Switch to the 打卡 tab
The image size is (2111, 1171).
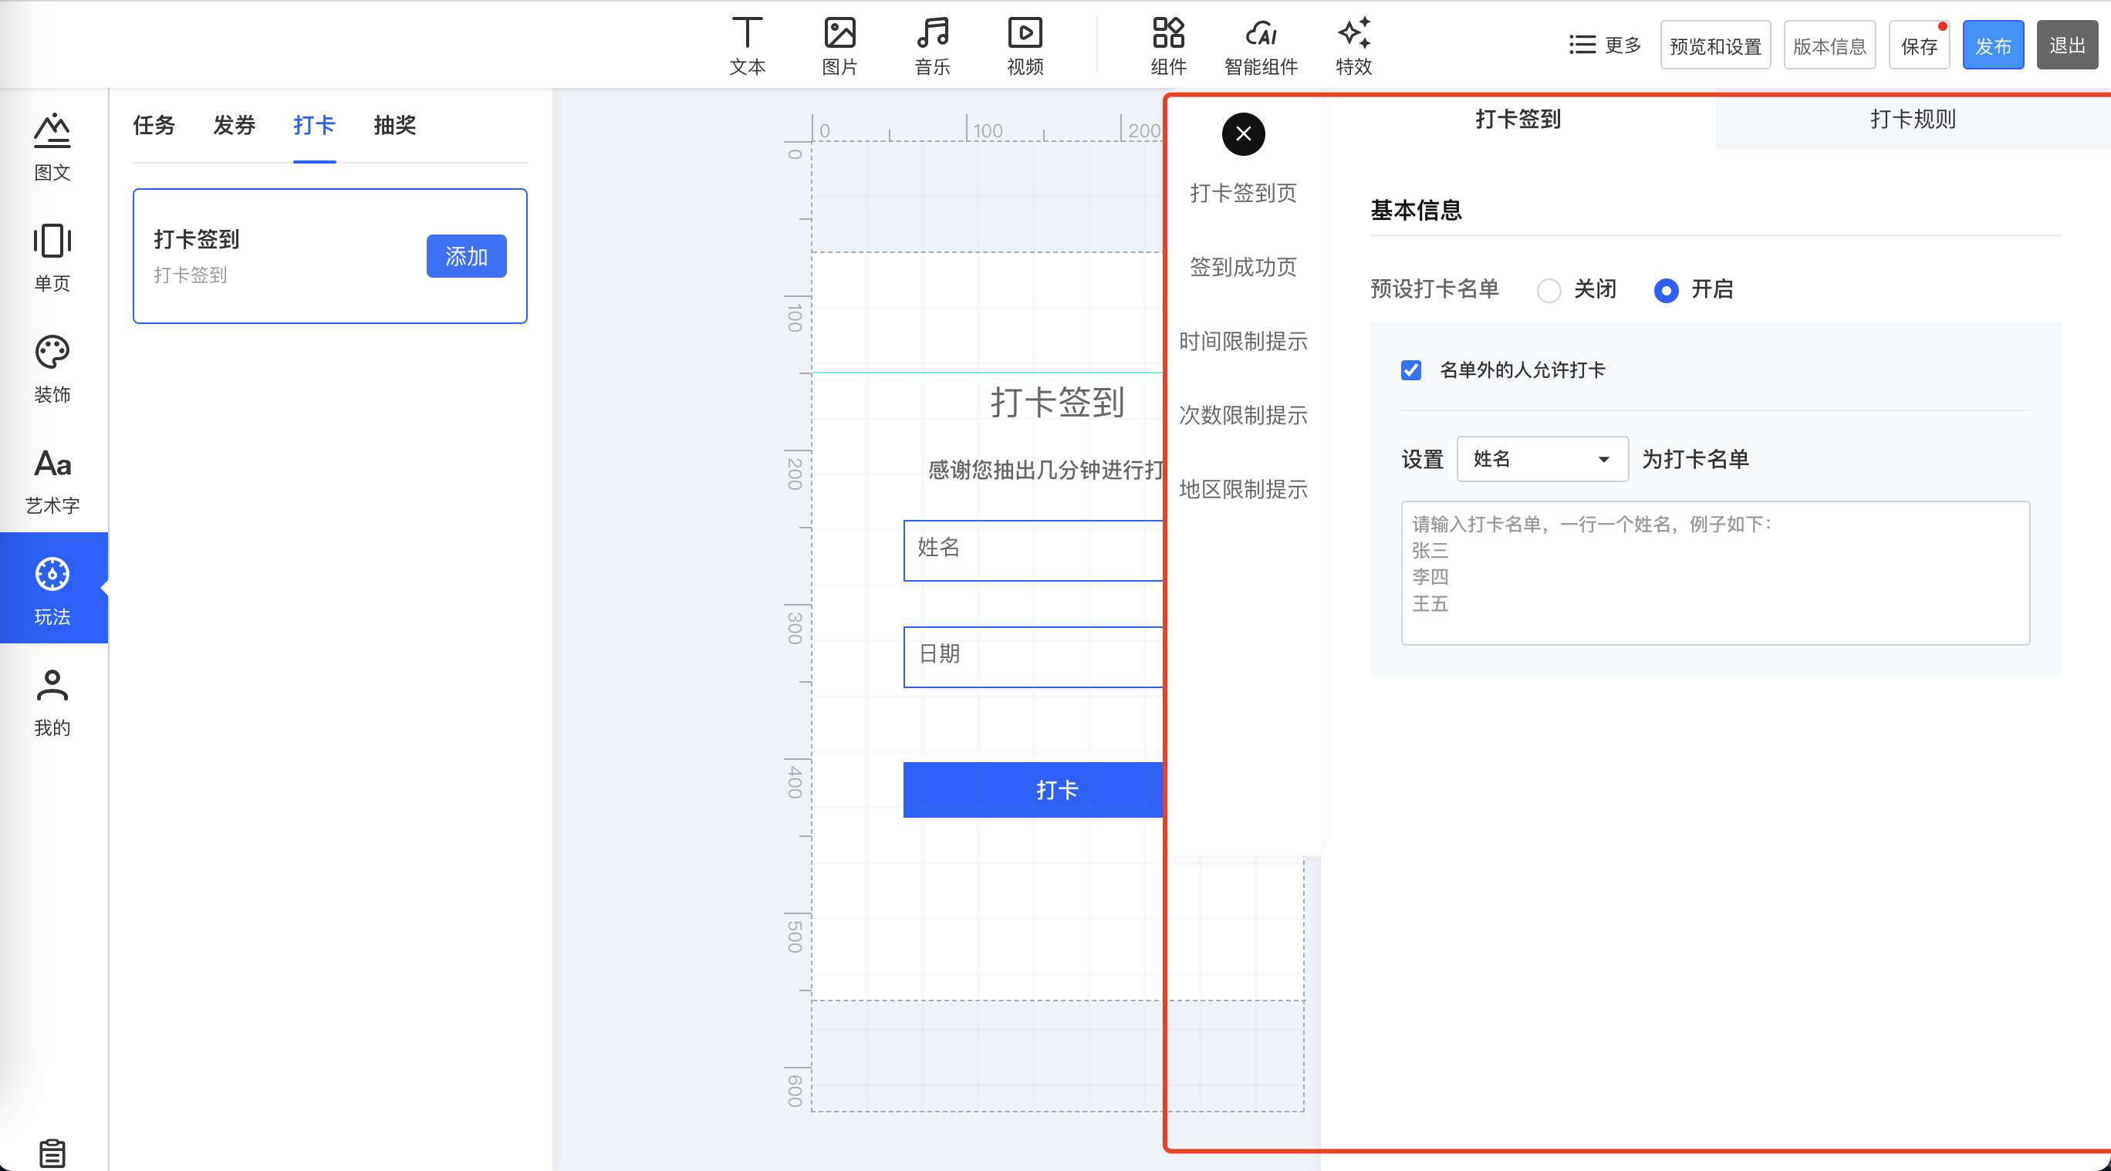(314, 124)
